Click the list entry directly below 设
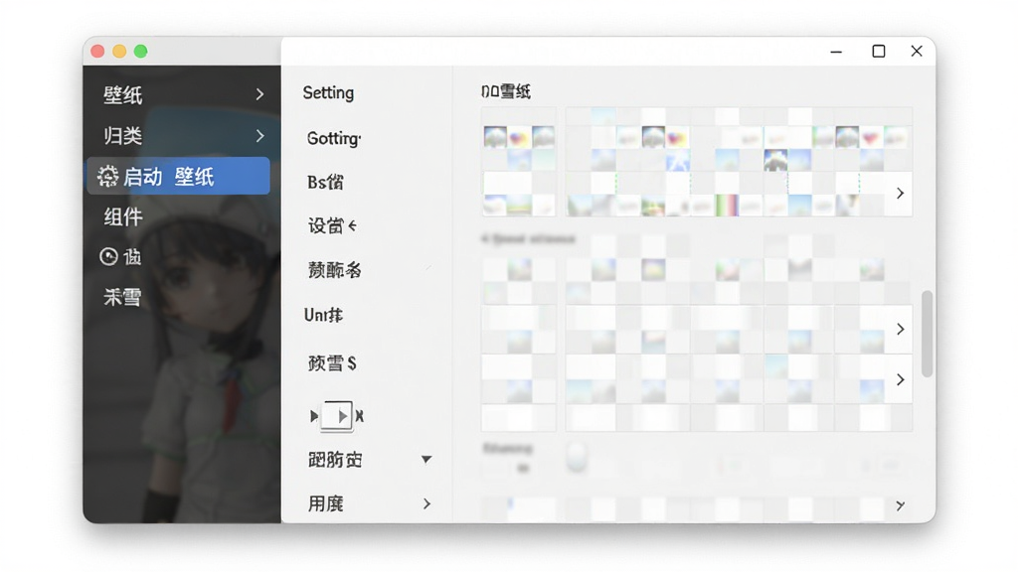This screenshot has width=1018, height=572. 334,270
